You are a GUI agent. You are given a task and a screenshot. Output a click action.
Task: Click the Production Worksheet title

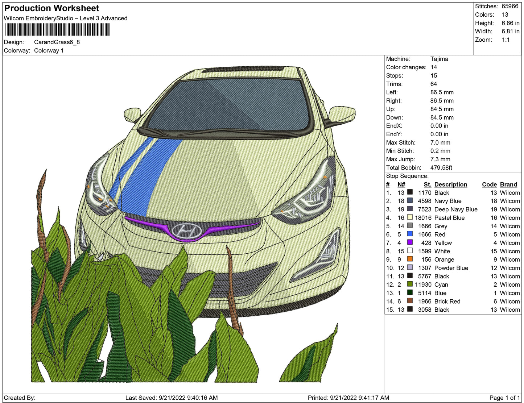point(51,8)
